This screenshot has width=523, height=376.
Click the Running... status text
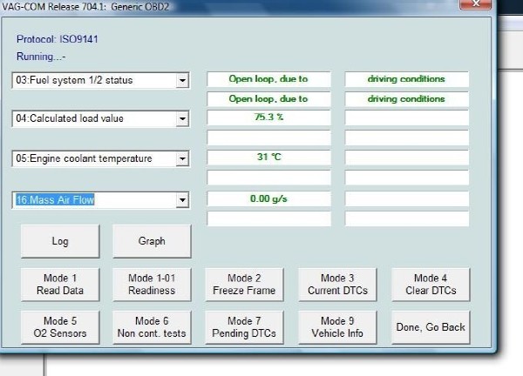41,57
